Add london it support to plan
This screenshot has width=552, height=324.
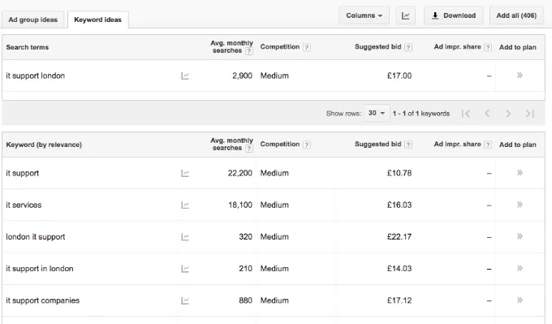coord(520,236)
